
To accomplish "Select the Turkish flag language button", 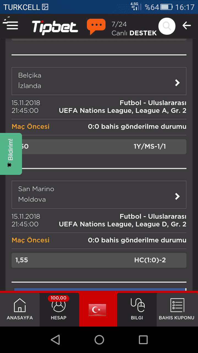I will coord(97,310).
